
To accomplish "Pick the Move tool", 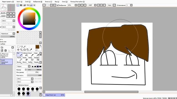I will coord(18,50).
